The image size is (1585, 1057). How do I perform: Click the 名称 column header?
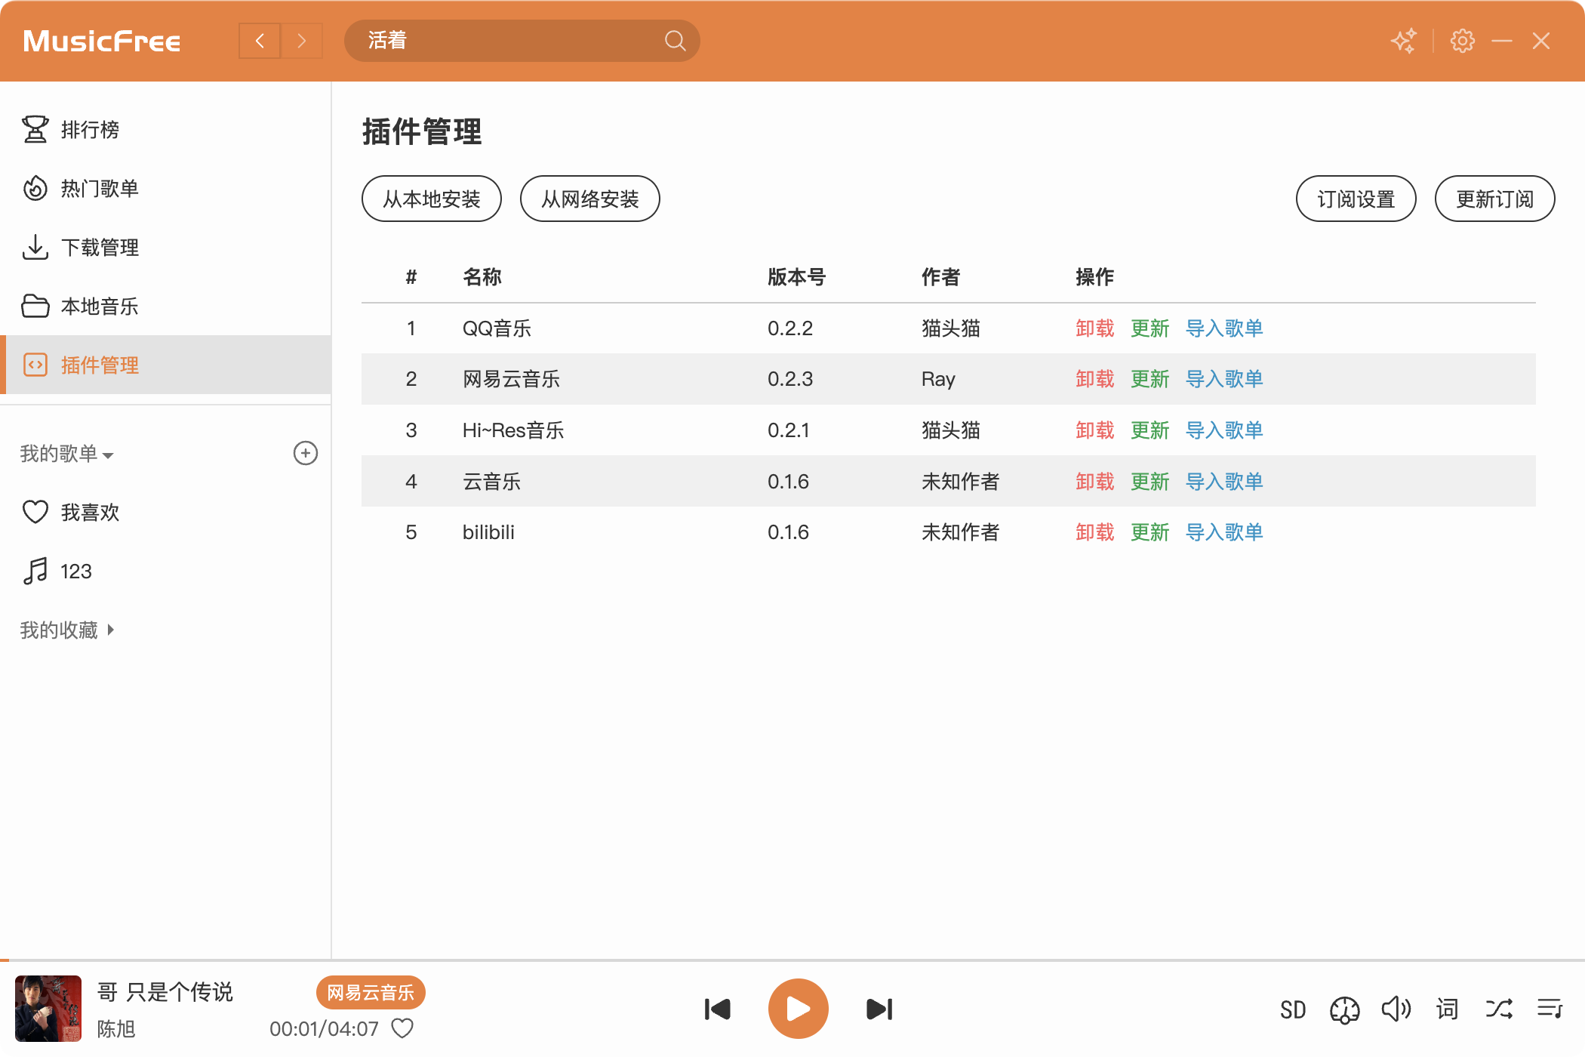pyautogui.click(x=482, y=276)
